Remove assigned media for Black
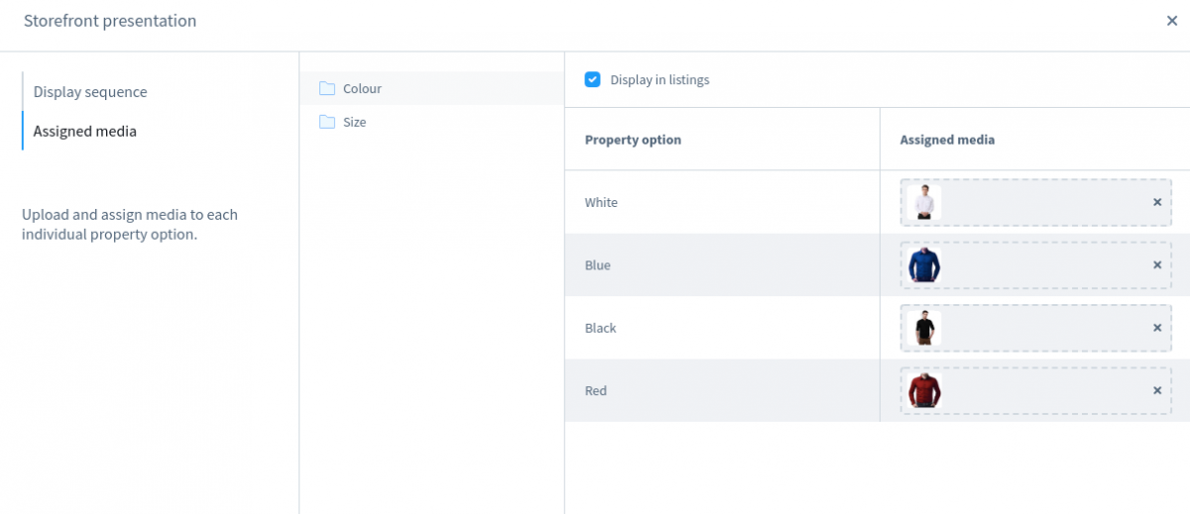 [x=1156, y=328]
